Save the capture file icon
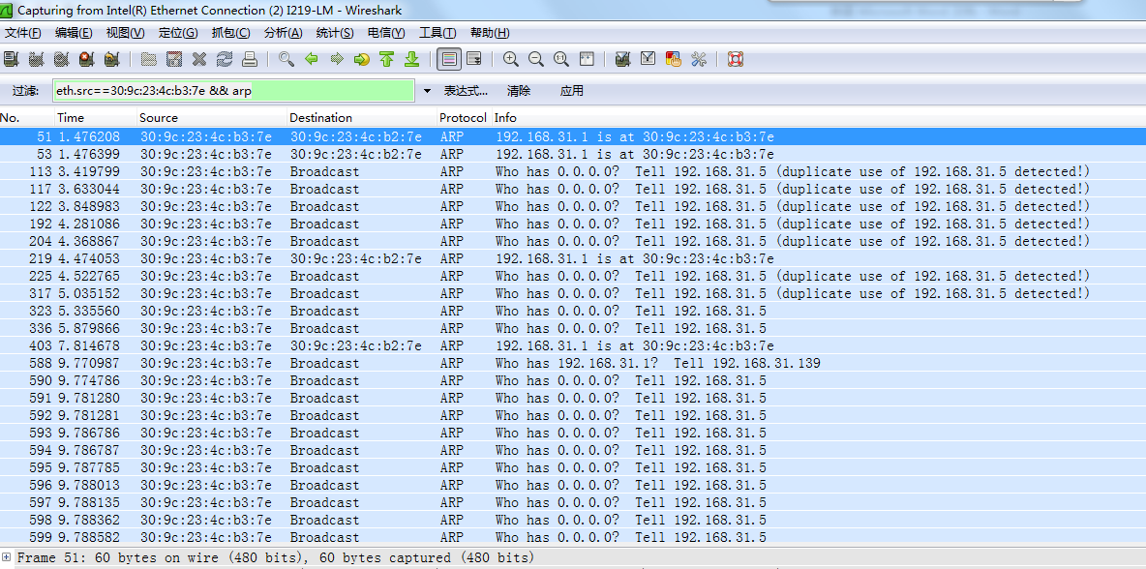The height and width of the screenshot is (569, 1146). pos(174,59)
